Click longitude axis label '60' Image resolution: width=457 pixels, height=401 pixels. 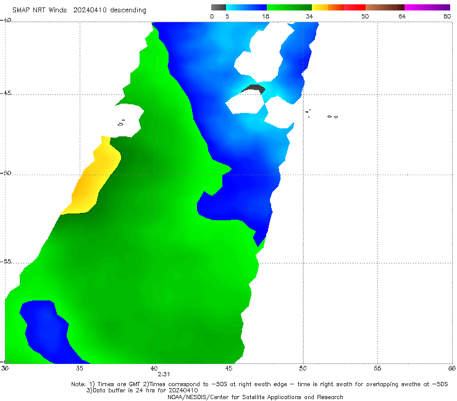click(452, 368)
